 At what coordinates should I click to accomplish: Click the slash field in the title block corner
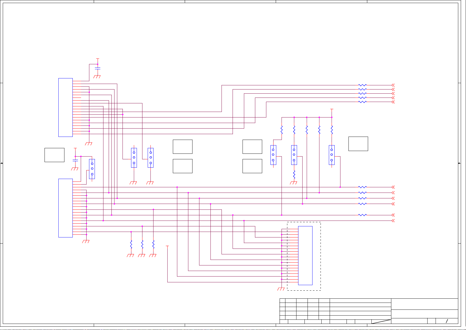(447, 321)
